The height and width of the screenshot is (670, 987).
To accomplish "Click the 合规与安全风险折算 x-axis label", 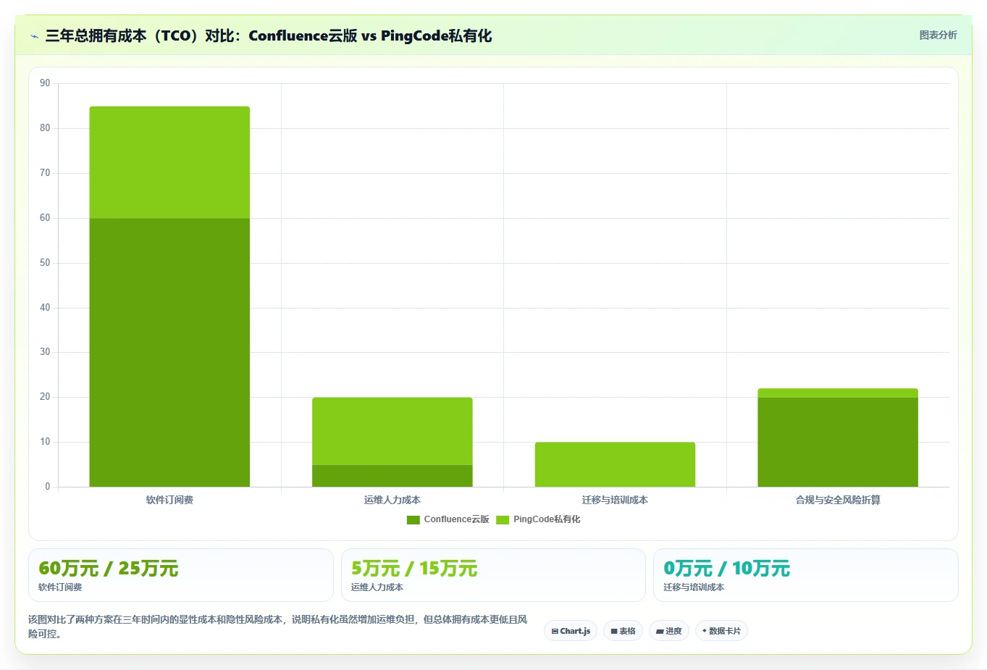I will click(x=838, y=500).
